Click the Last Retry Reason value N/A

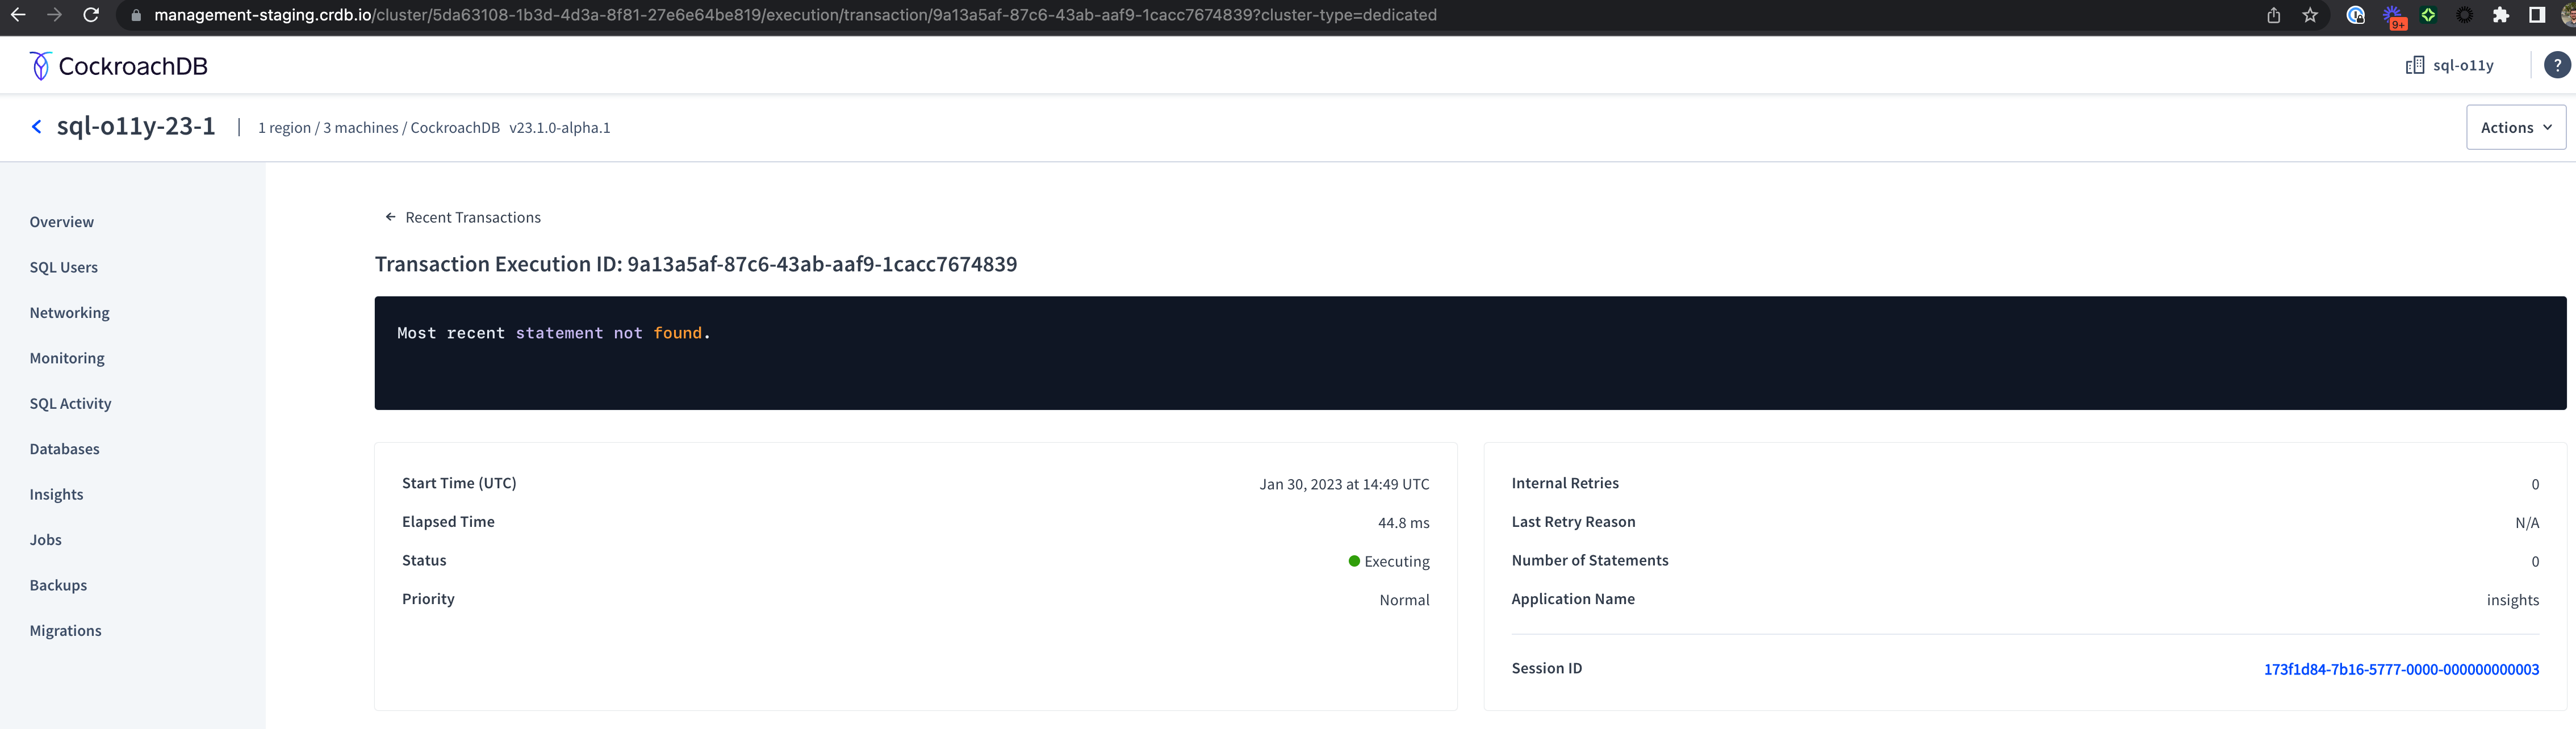pos(2527,523)
